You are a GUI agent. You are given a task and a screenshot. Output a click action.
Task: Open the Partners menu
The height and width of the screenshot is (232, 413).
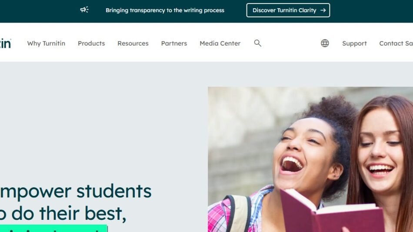174,43
